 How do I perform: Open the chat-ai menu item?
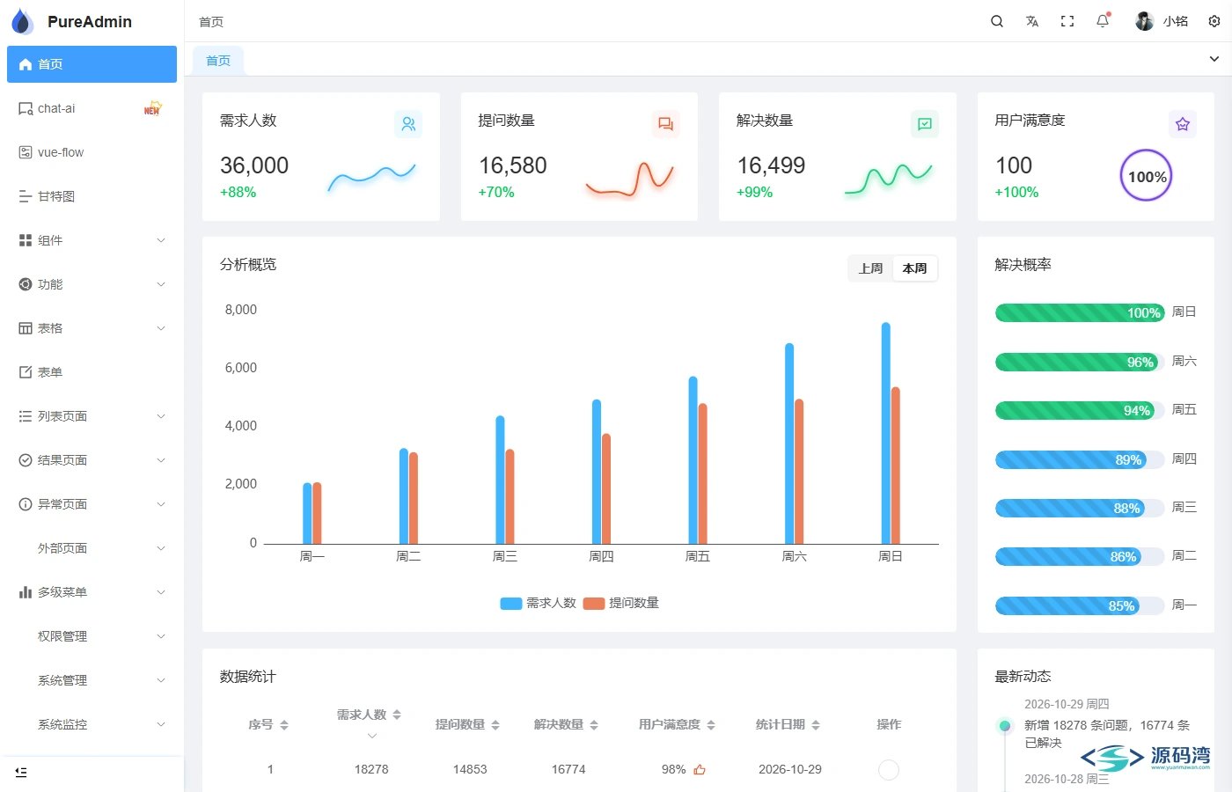92,108
